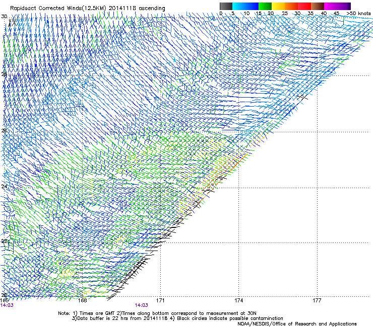Image resolution: width=373 pixels, height=327 pixels.
Task: Click the longitude axis label '174'
Action: point(238,301)
